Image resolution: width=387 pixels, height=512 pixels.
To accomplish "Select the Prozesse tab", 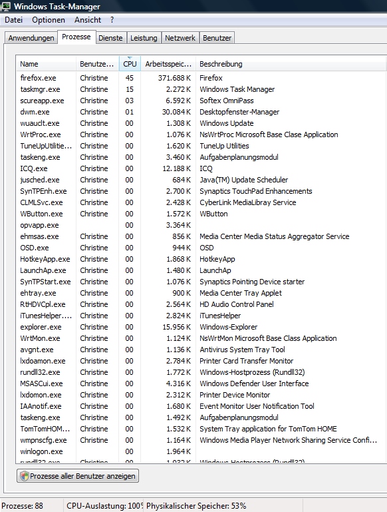I will [x=76, y=37].
